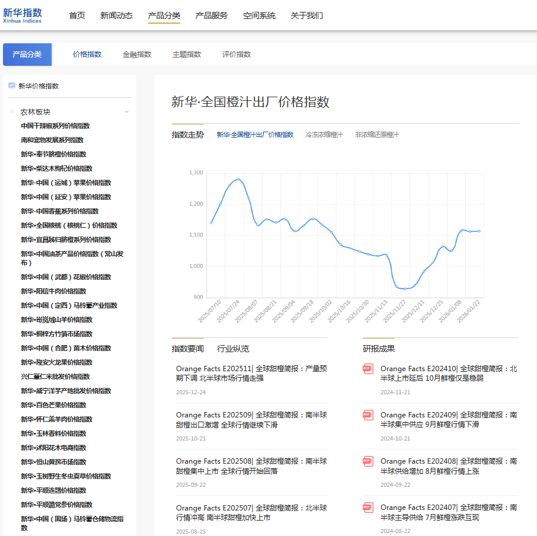Collapse the 农林板块 section arrow
The height and width of the screenshot is (536, 537).
pos(127,112)
